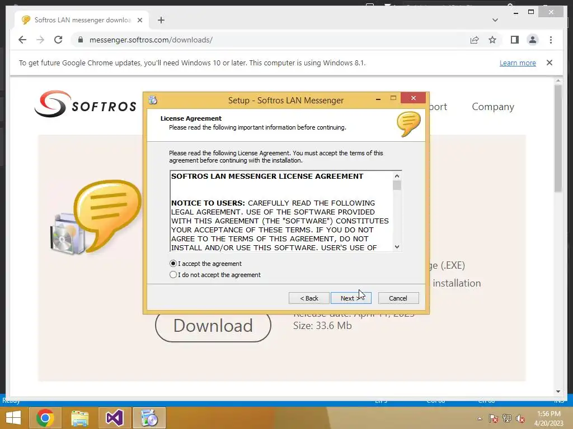The image size is (573, 429).
Task: Click yellow speech bubble icon in Setup header
Action: tap(408, 124)
